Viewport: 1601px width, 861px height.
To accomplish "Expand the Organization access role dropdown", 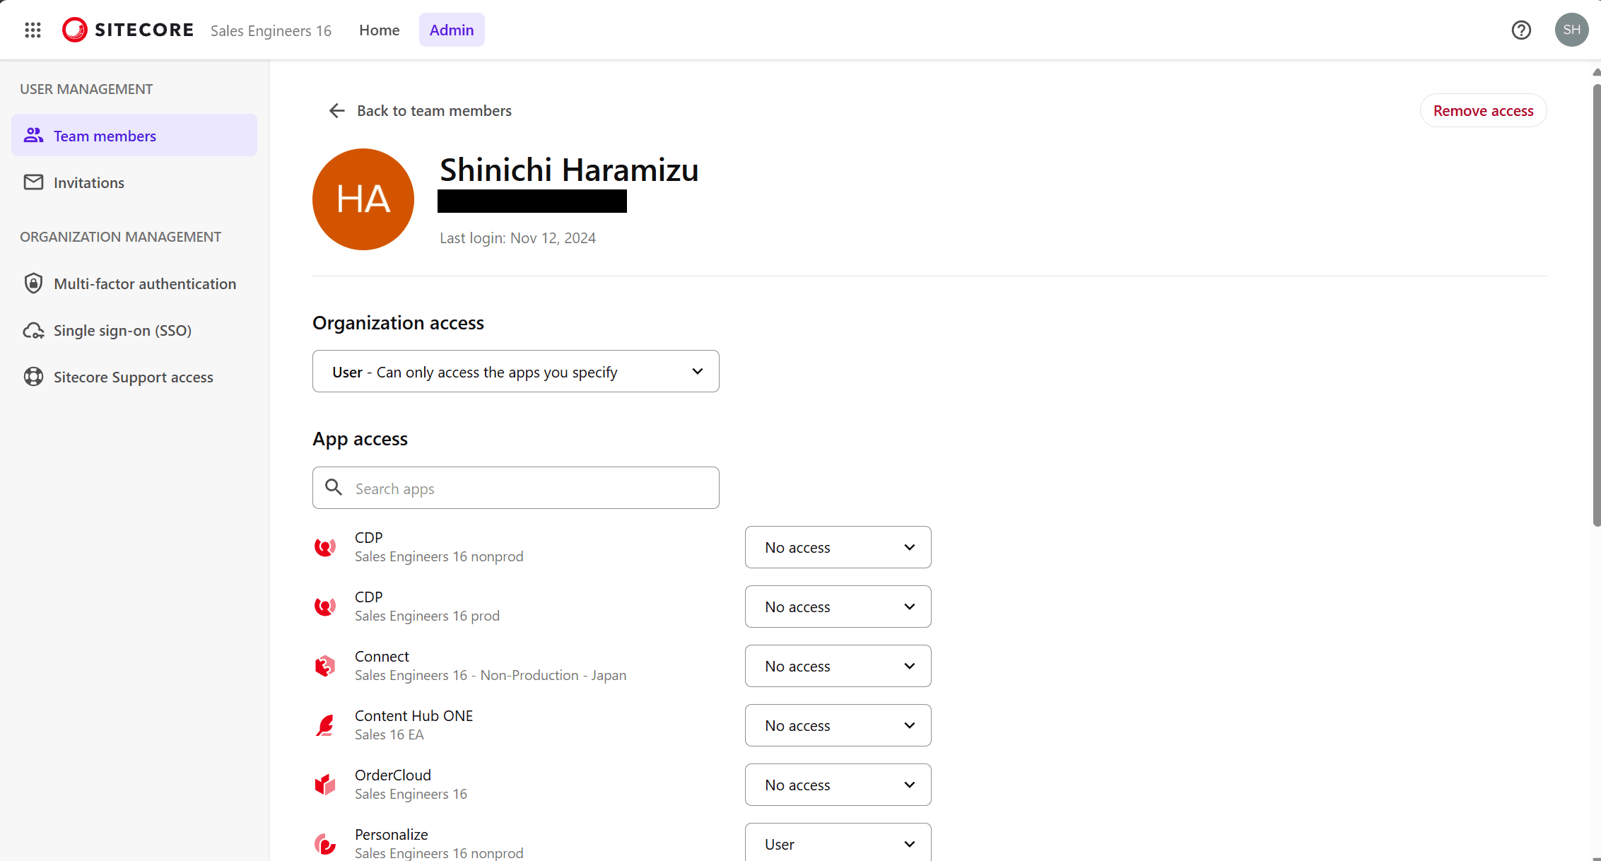I will point(516,371).
